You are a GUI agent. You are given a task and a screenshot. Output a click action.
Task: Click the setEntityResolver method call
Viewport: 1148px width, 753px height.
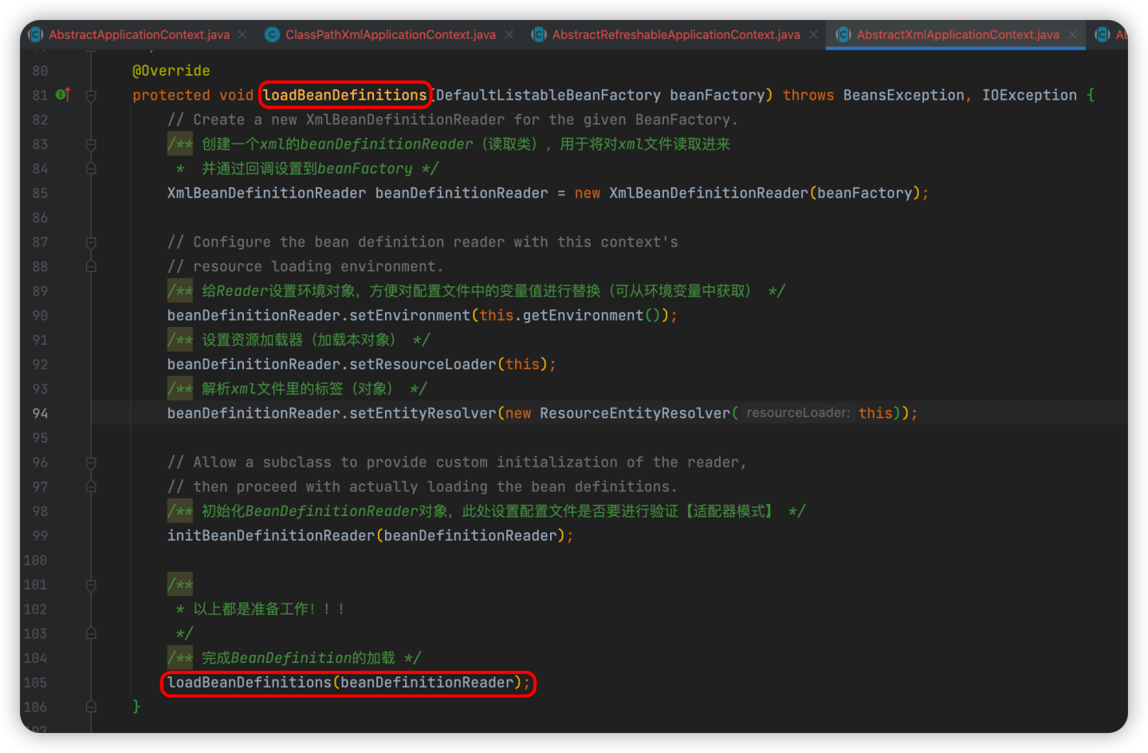click(423, 413)
